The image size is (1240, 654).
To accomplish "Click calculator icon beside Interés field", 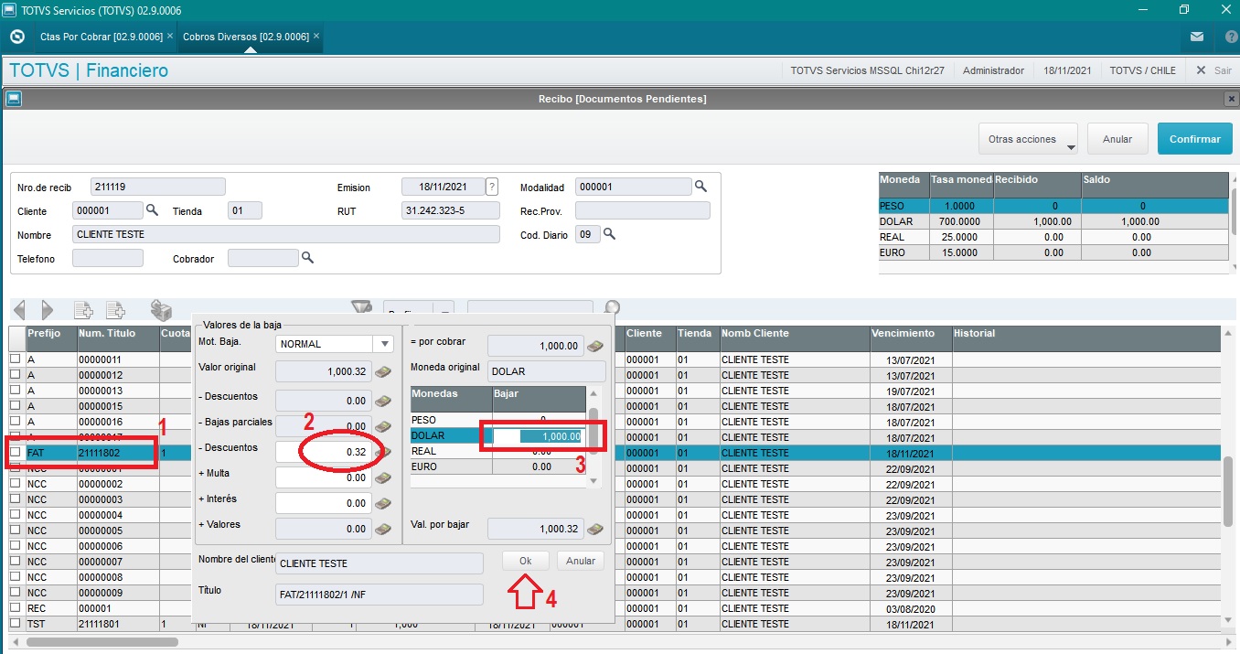I will (383, 503).
